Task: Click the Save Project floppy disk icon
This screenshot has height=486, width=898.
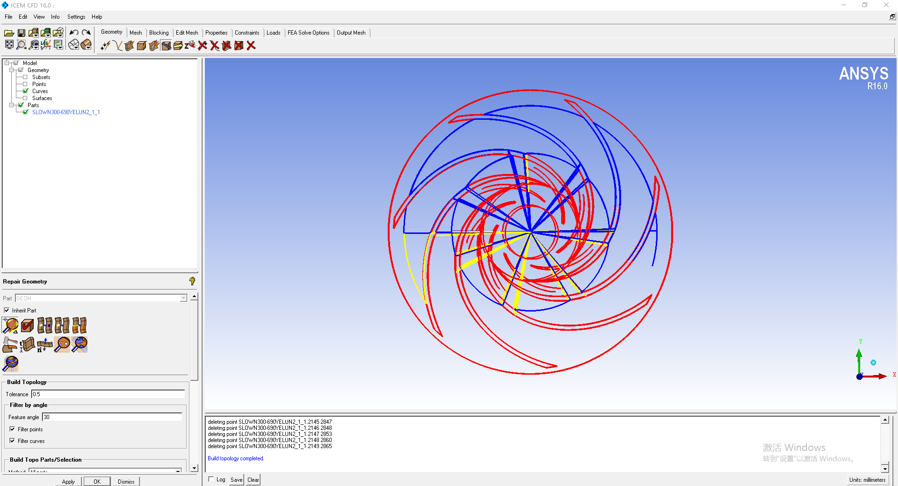Action: [x=22, y=33]
